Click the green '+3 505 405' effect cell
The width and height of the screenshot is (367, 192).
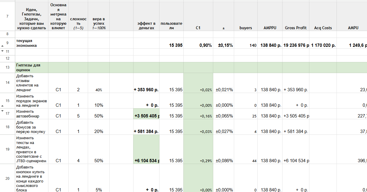146,114
